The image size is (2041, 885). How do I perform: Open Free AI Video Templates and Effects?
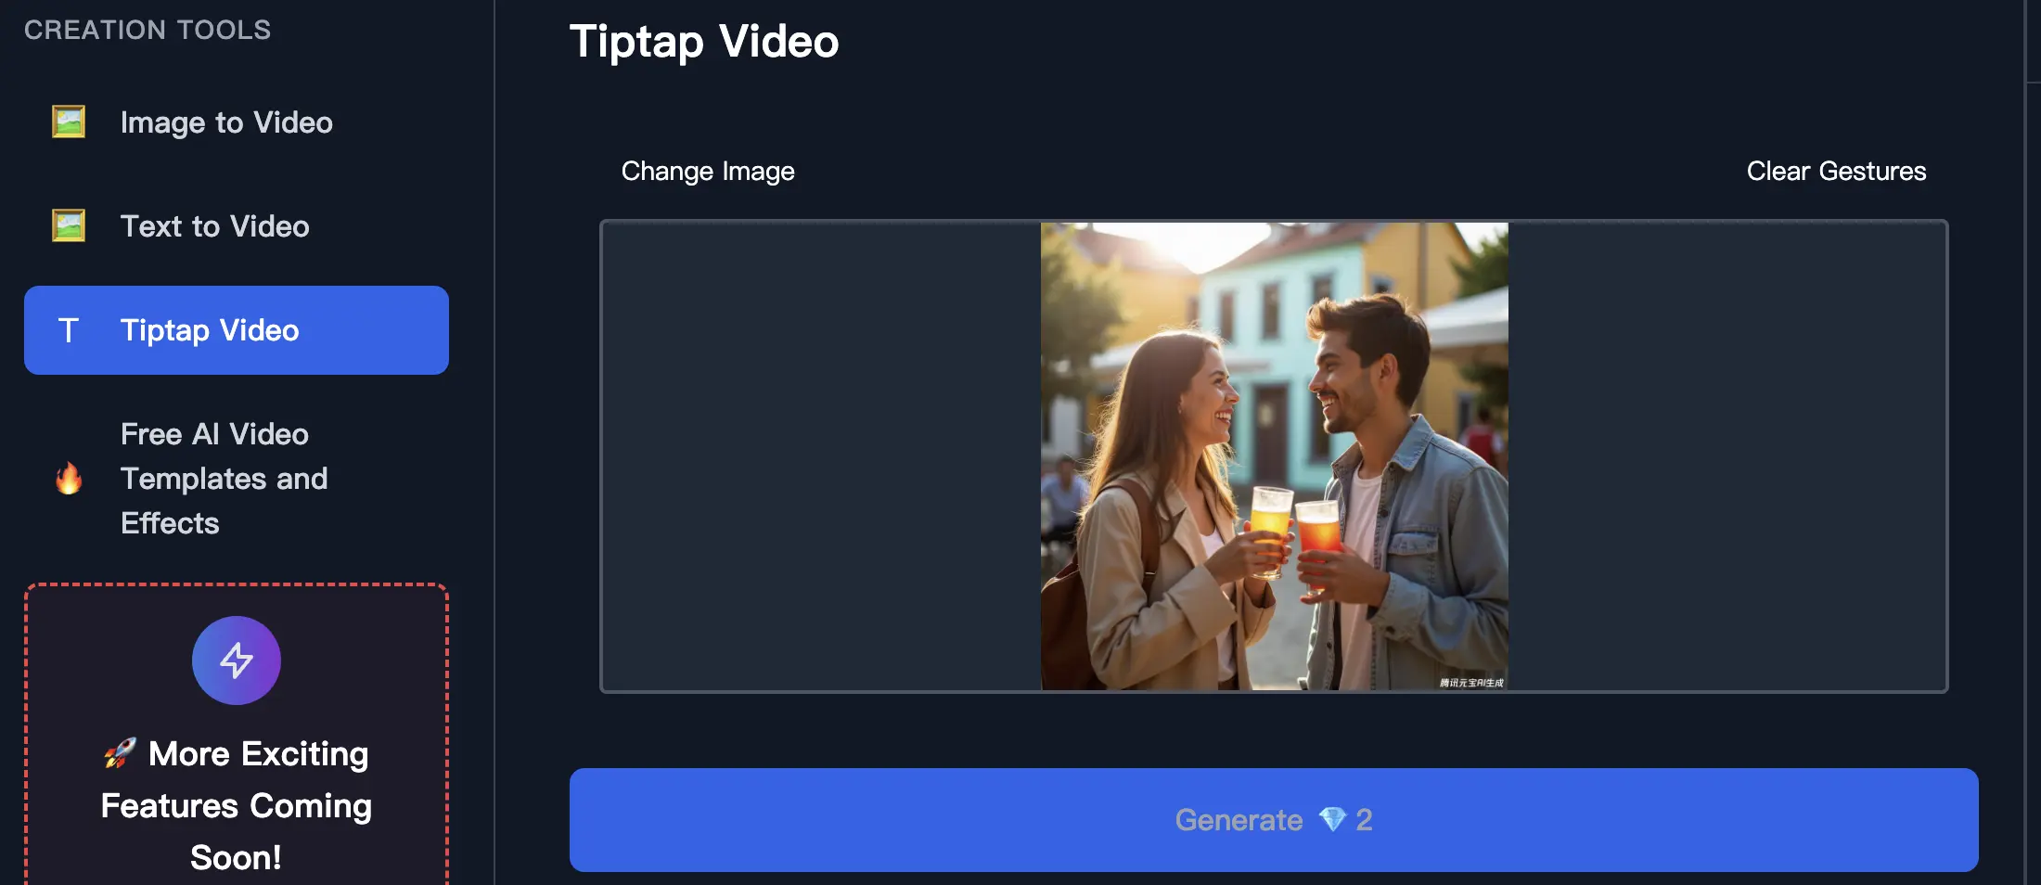coord(223,479)
